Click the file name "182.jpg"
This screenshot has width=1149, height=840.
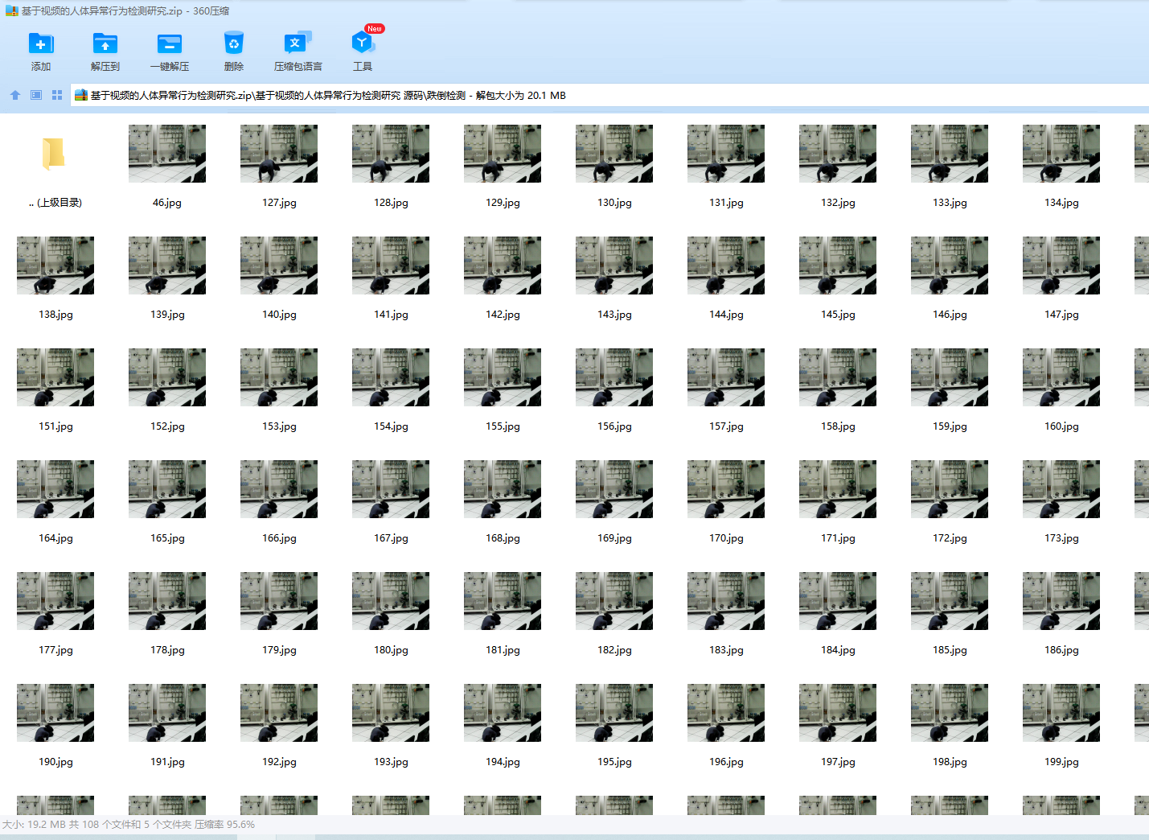[614, 650]
